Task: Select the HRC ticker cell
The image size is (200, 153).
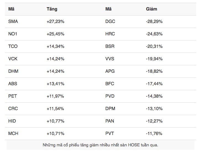Action: click(x=110, y=34)
